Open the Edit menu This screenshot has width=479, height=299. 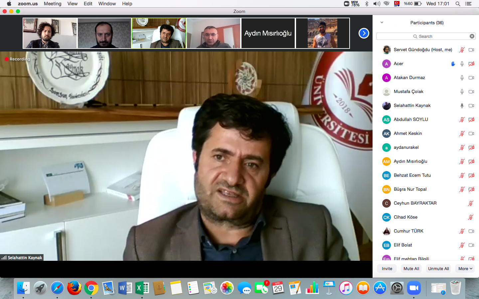[88, 4]
